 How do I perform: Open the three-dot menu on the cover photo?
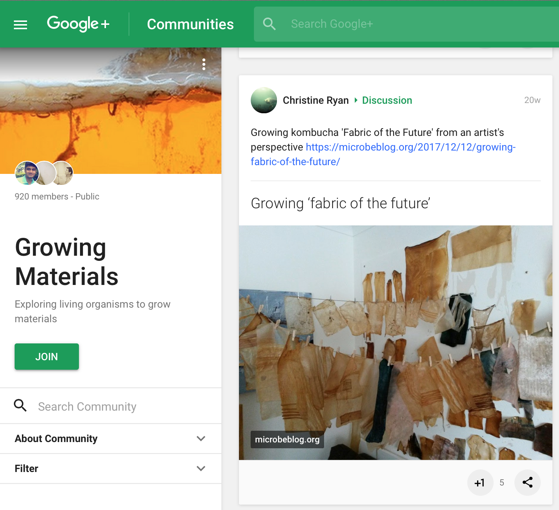(x=204, y=64)
